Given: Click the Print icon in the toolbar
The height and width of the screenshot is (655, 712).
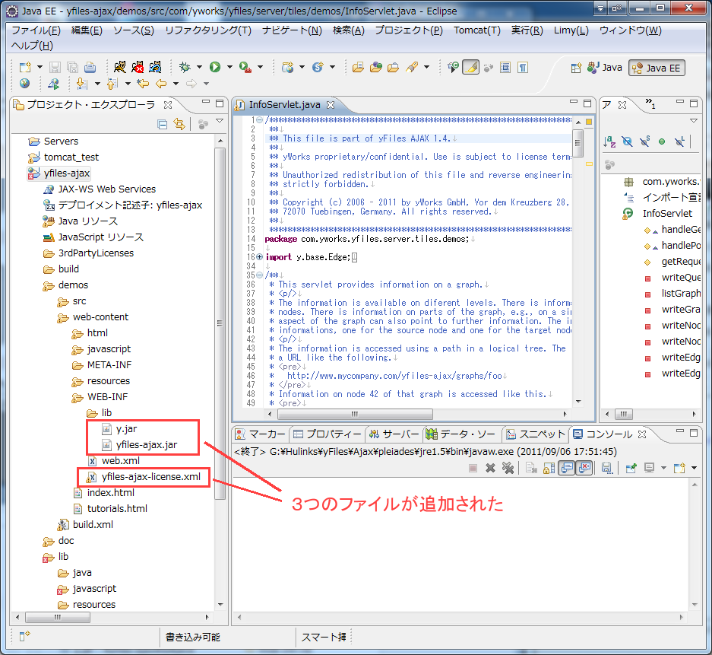Looking at the screenshot, I should 90,67.
